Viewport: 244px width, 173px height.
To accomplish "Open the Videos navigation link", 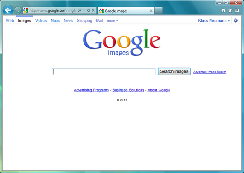I will (41, 20).
